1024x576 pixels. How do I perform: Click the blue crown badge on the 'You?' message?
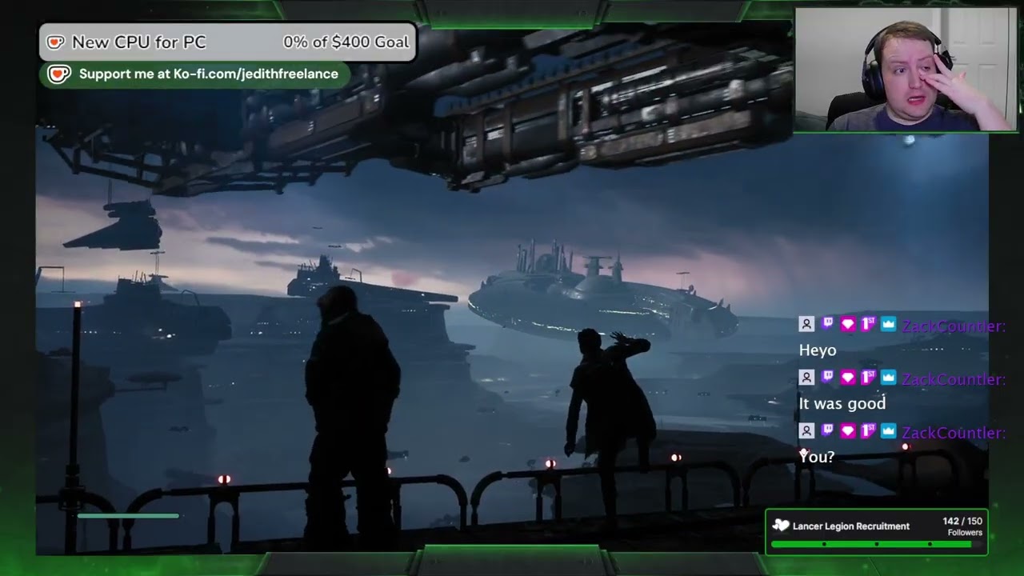888,430
